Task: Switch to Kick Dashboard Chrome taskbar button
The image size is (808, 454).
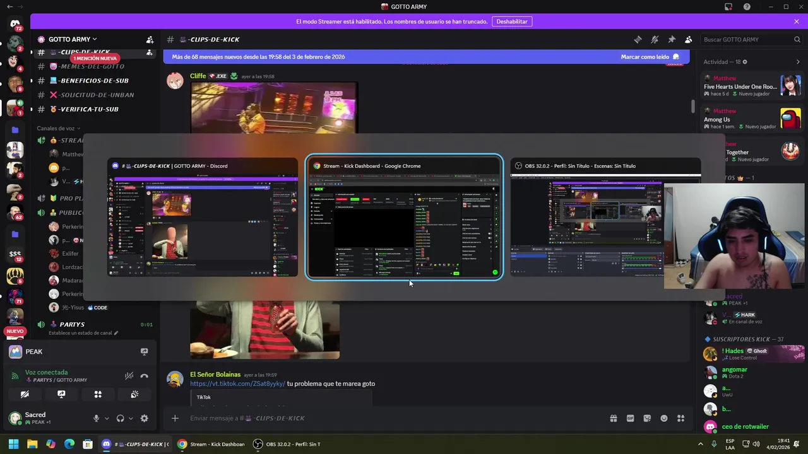Action: [x=211, y=444]
